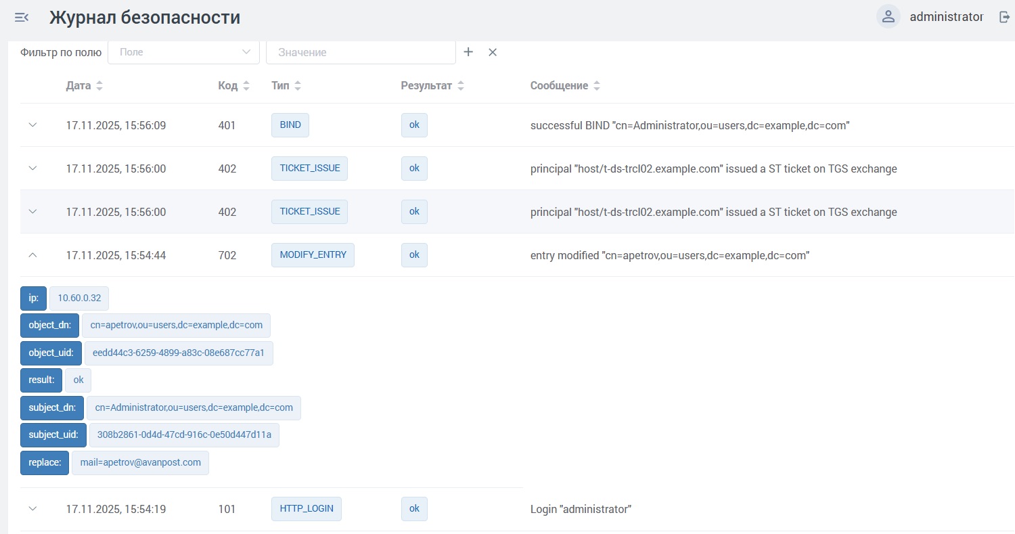This screenshot has height=534, width=1015.
Task: Click the replace mail value tag
Action: pyautogui.click(x=140, y=463)
